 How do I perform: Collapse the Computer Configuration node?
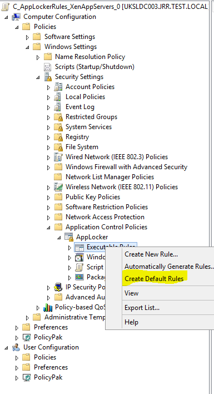[6, 17]
